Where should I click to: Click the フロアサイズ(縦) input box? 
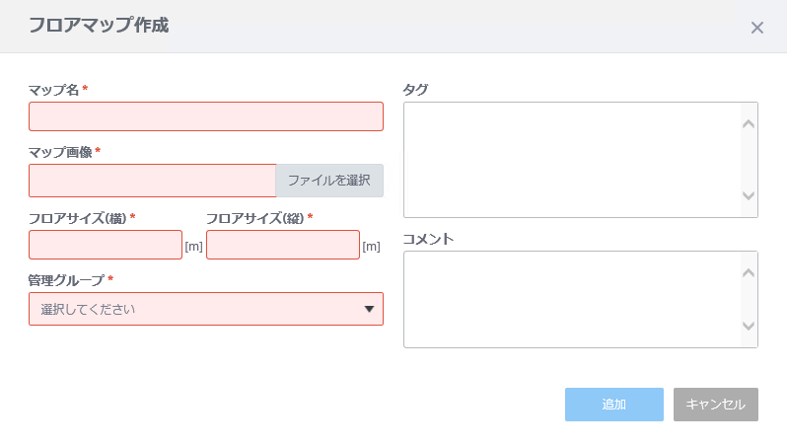pyautogui.click(x=282, y=245)
